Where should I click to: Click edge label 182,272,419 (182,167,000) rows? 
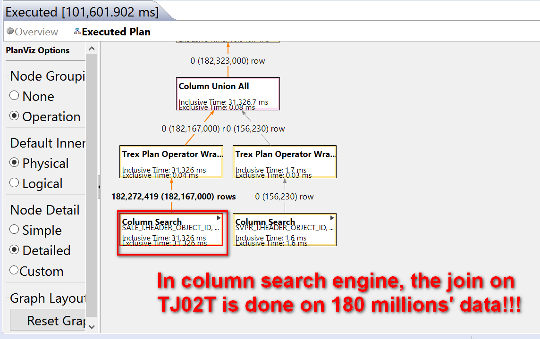[x=174, y=197]
